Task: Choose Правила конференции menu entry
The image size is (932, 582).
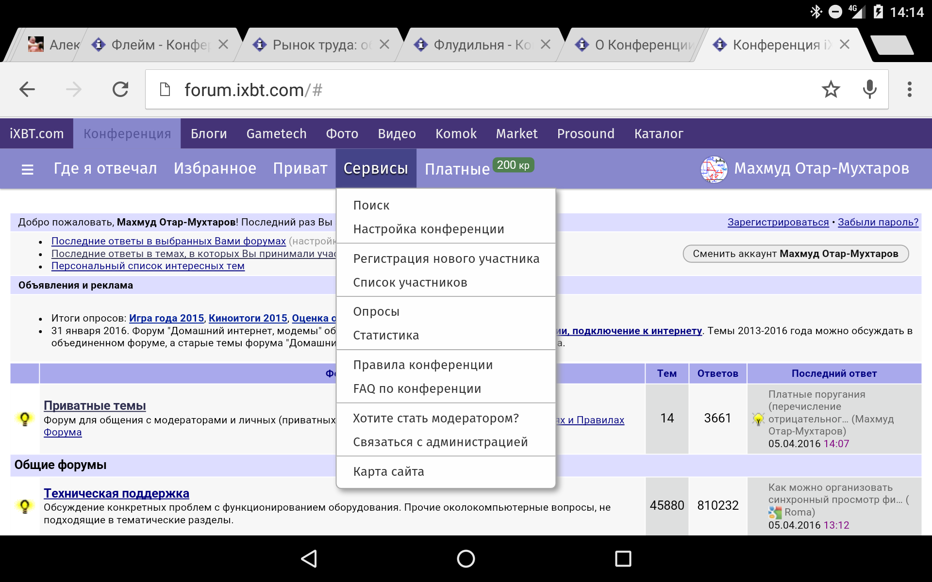Action: [423, 365]
